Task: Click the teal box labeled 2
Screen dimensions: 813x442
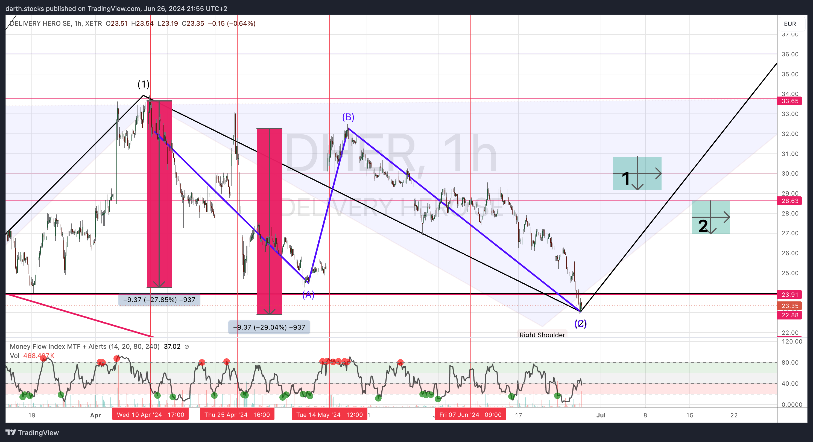Action: click(x=711, y=217)
